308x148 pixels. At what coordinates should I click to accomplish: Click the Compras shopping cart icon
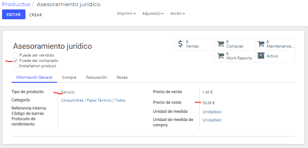pos(221,44)
